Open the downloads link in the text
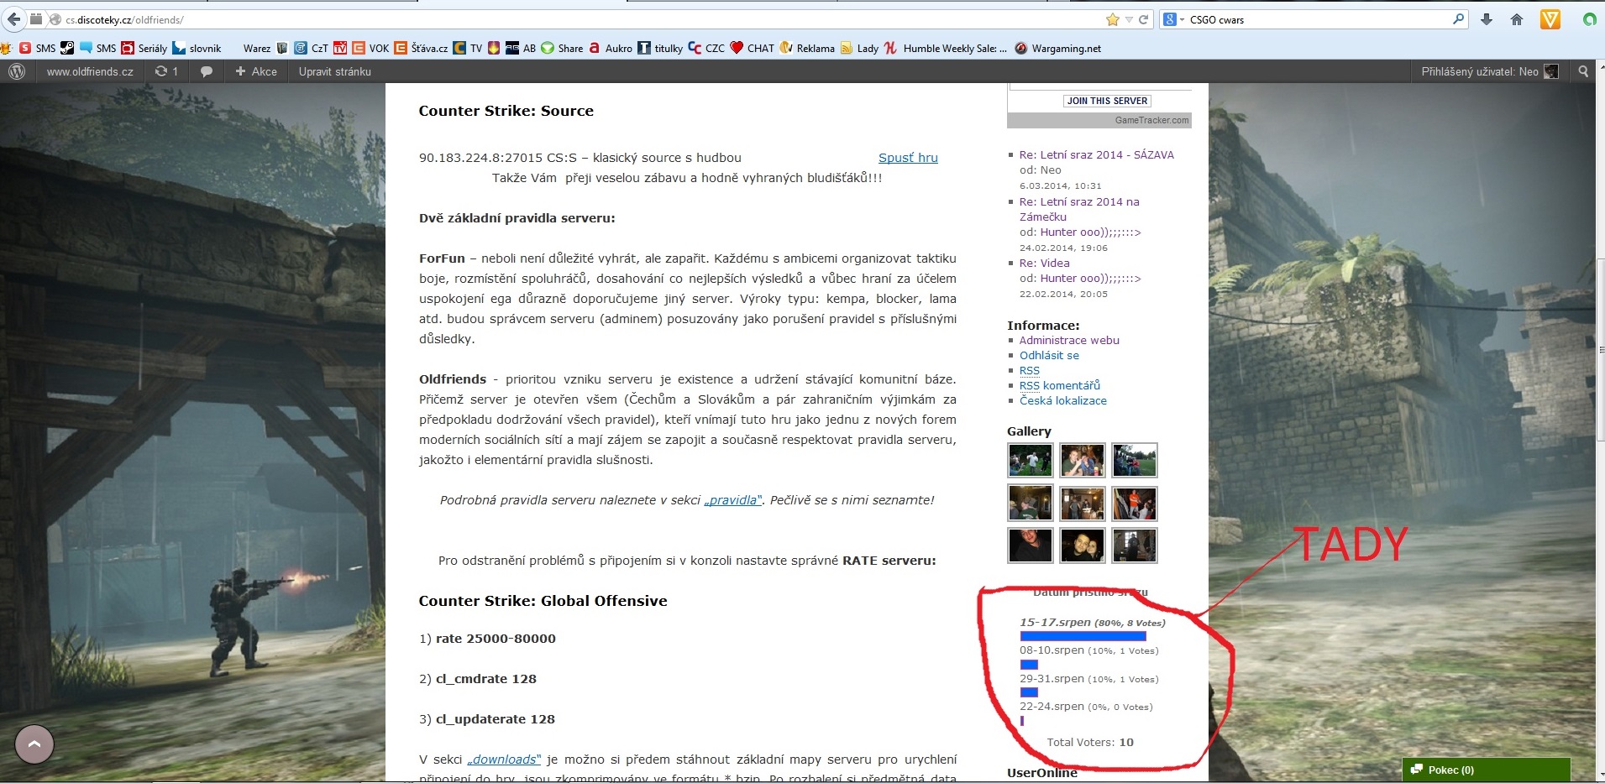Image resolution: width=1605 pixels, height=783 pixels. pos(504,760)
